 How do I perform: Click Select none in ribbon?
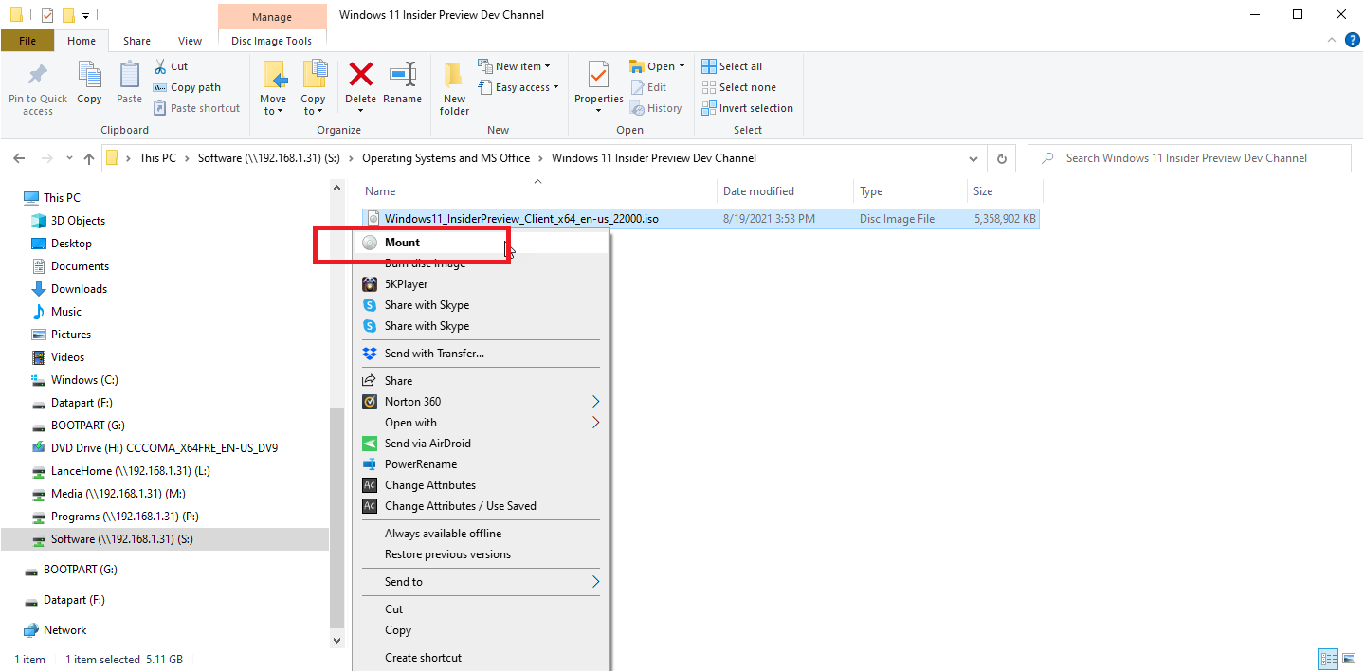pyautogui.click(x=739, y=87)
